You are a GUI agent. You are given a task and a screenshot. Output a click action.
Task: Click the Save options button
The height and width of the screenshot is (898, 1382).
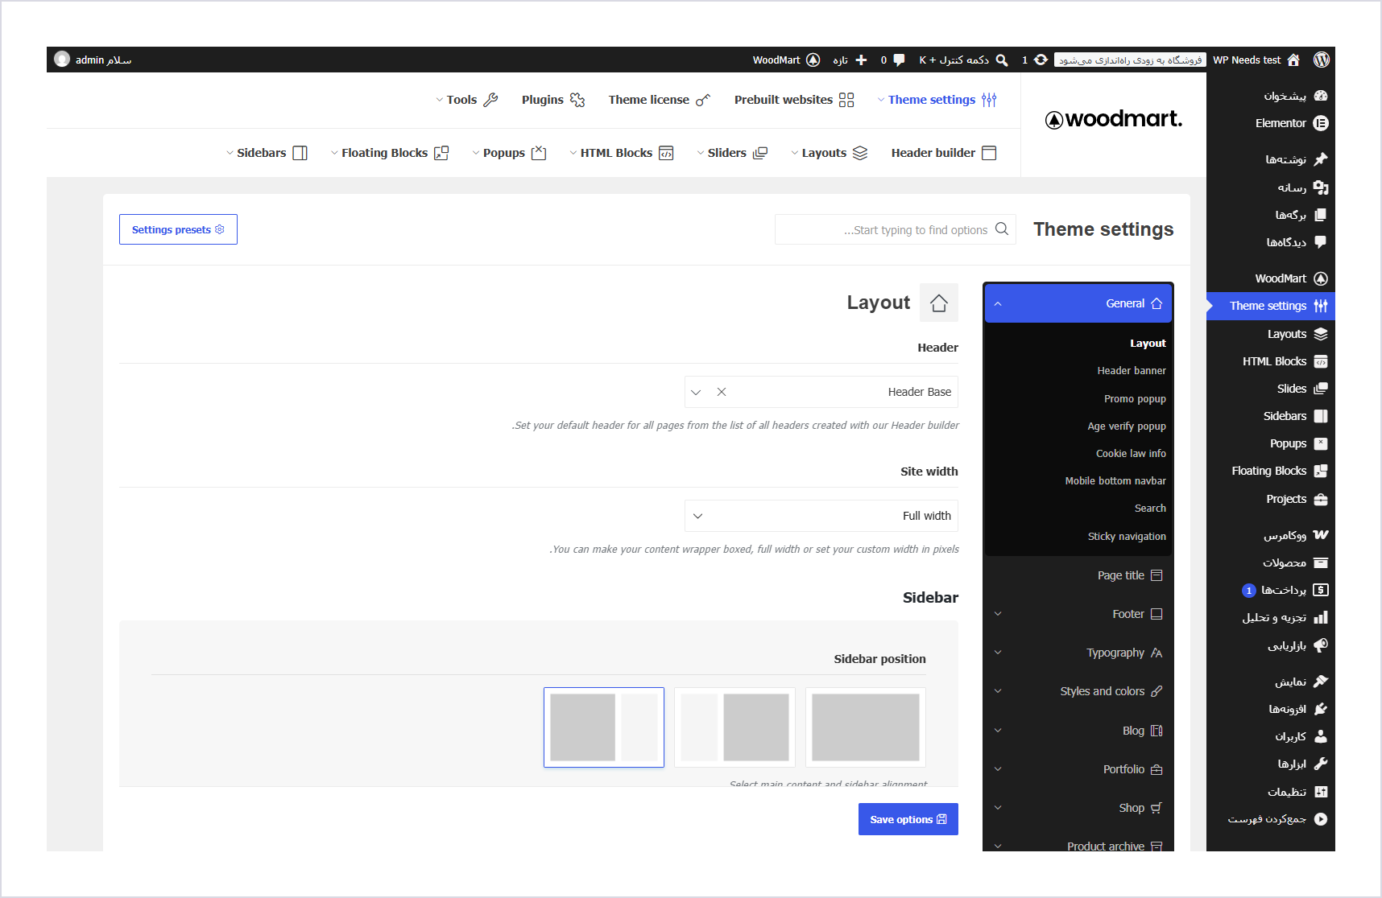[x=908, y=819]
